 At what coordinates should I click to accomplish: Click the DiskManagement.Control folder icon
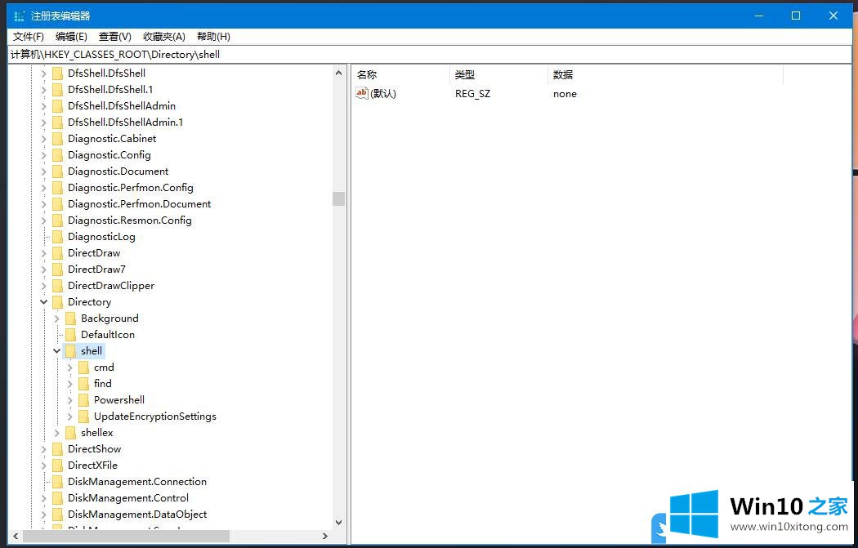57,498
